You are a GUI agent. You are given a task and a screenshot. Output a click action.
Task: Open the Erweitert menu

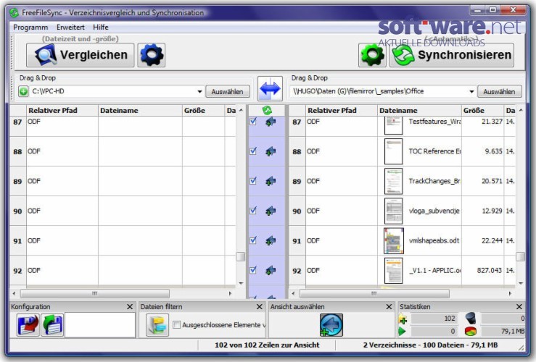pyautogui.click(x=70, y=28)
